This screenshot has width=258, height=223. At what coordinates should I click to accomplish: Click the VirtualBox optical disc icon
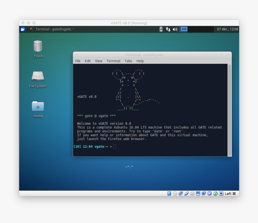point(175,193)
